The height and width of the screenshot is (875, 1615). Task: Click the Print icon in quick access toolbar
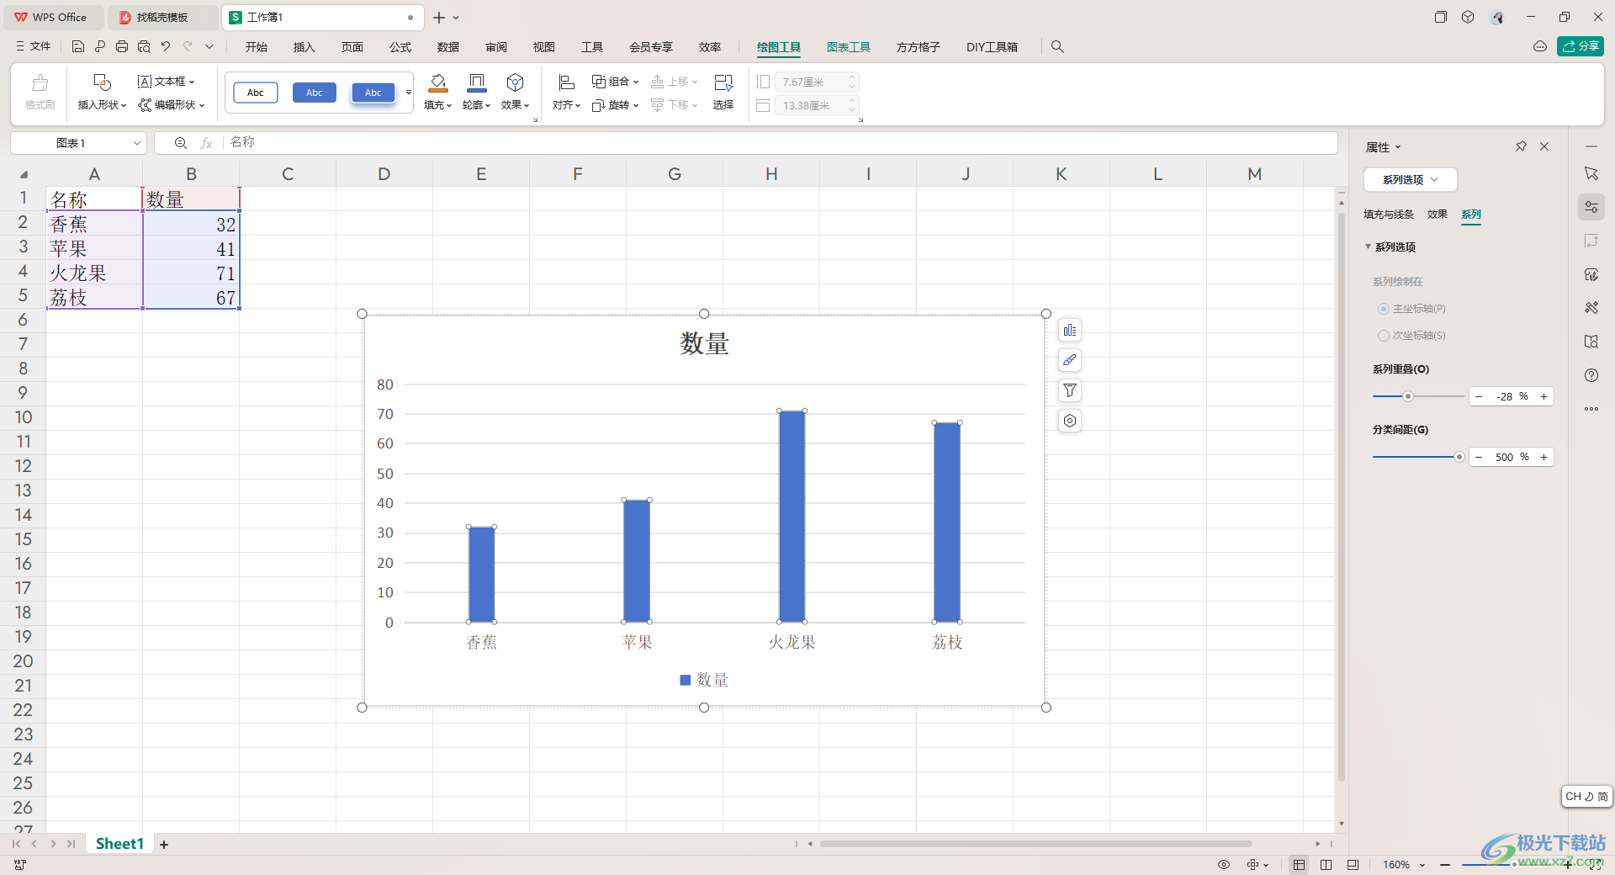tap(122, 47)
